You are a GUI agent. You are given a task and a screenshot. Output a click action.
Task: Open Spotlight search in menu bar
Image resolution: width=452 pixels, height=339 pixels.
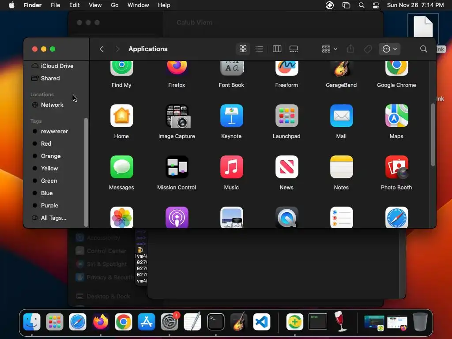pyautogui.click(x=362, y=5)
